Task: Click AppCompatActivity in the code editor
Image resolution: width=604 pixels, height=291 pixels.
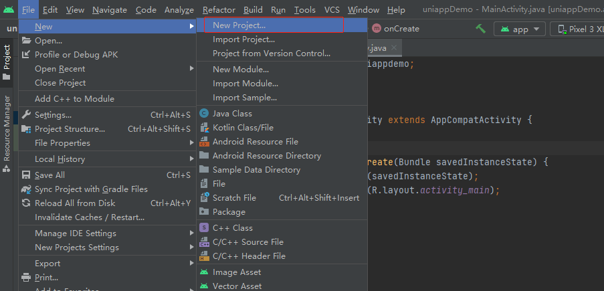Action: tap(476, 120)
